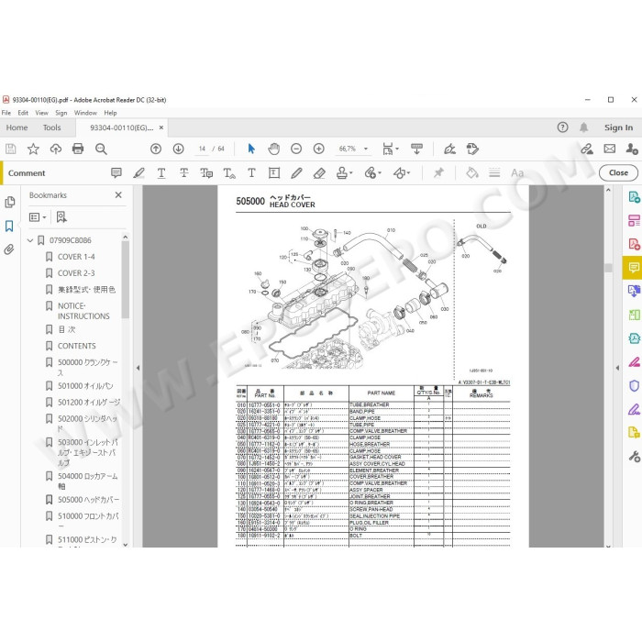
Task: Close the Bookmarks panel
Action: (118, 194)
